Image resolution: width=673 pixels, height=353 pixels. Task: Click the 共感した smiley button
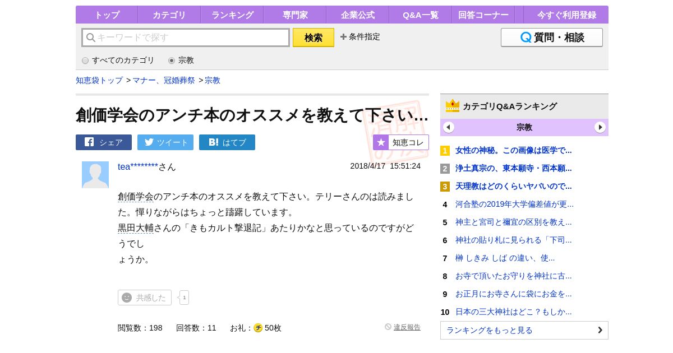pos(145,298)
